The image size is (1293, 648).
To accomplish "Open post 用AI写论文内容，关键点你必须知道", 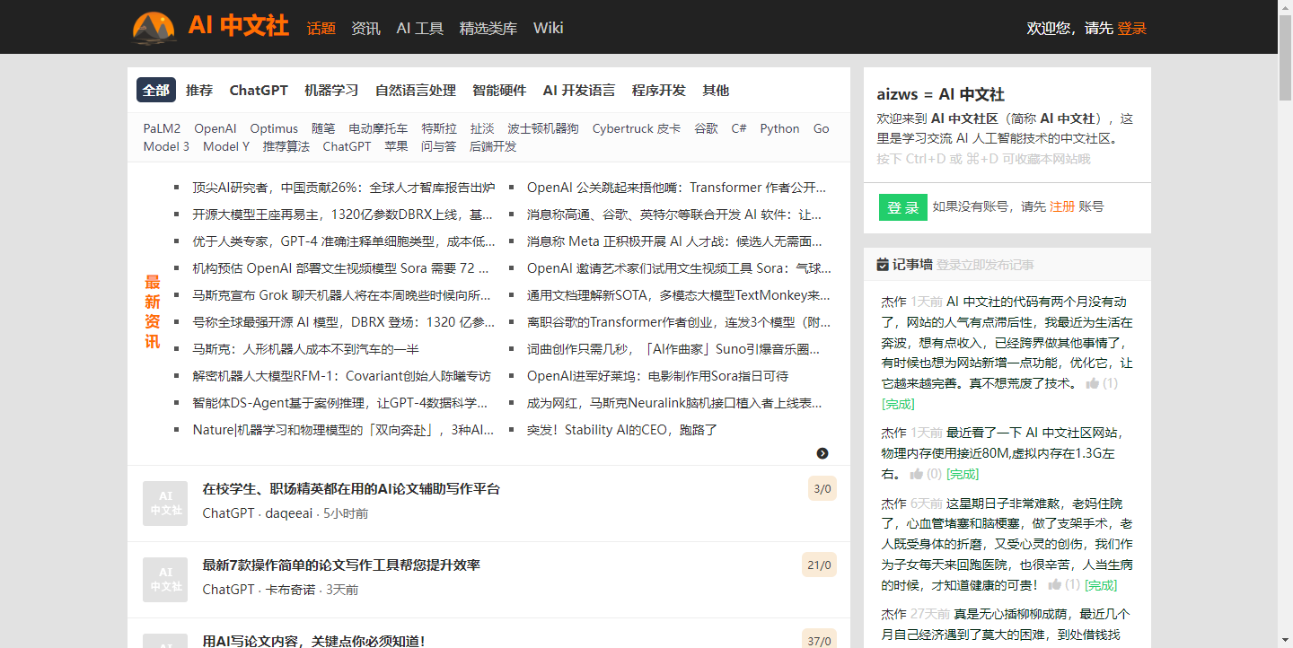I will coord(313,641).
